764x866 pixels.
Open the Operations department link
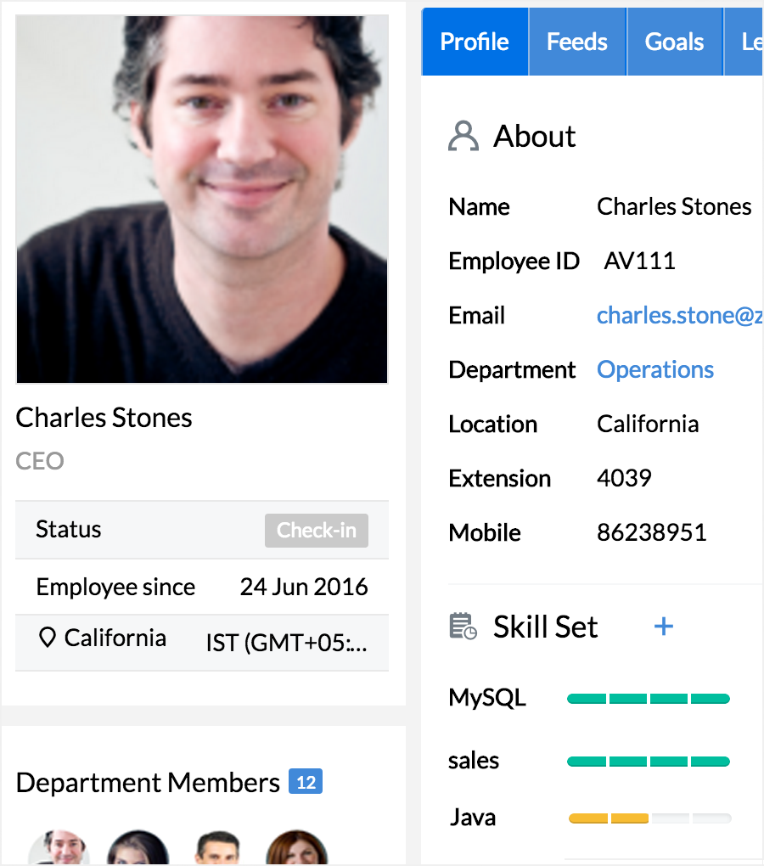pyautogui.click(x=655, y=370)
